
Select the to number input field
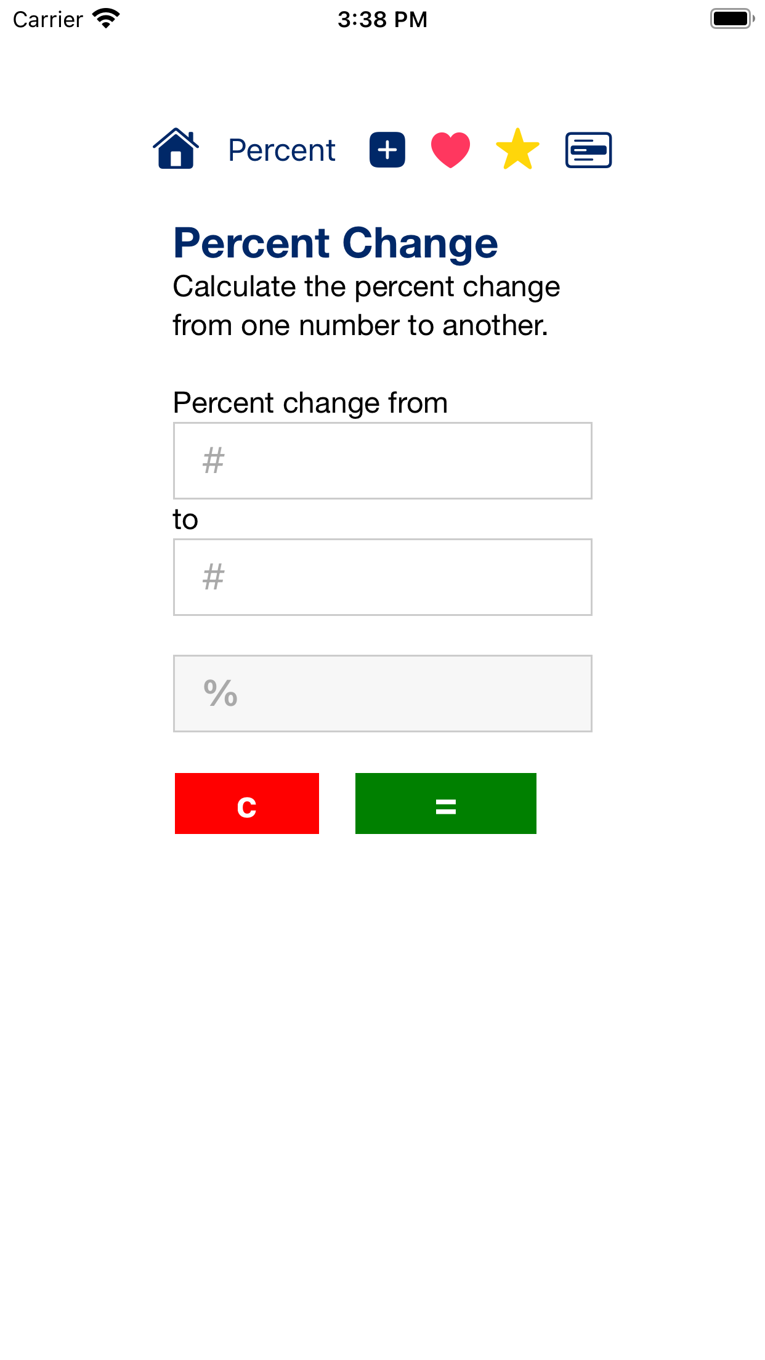point(382,577)
